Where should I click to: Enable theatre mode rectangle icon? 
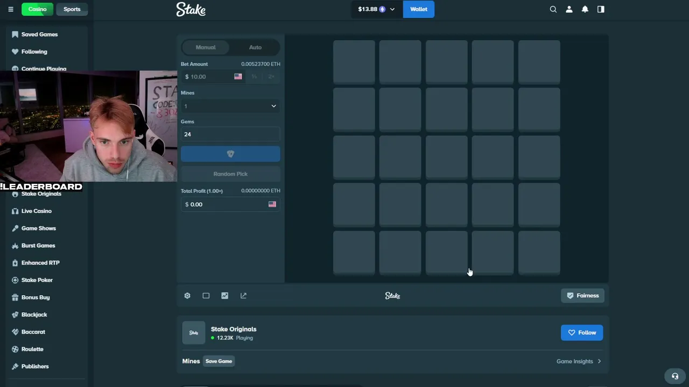(x=206, y=296)
